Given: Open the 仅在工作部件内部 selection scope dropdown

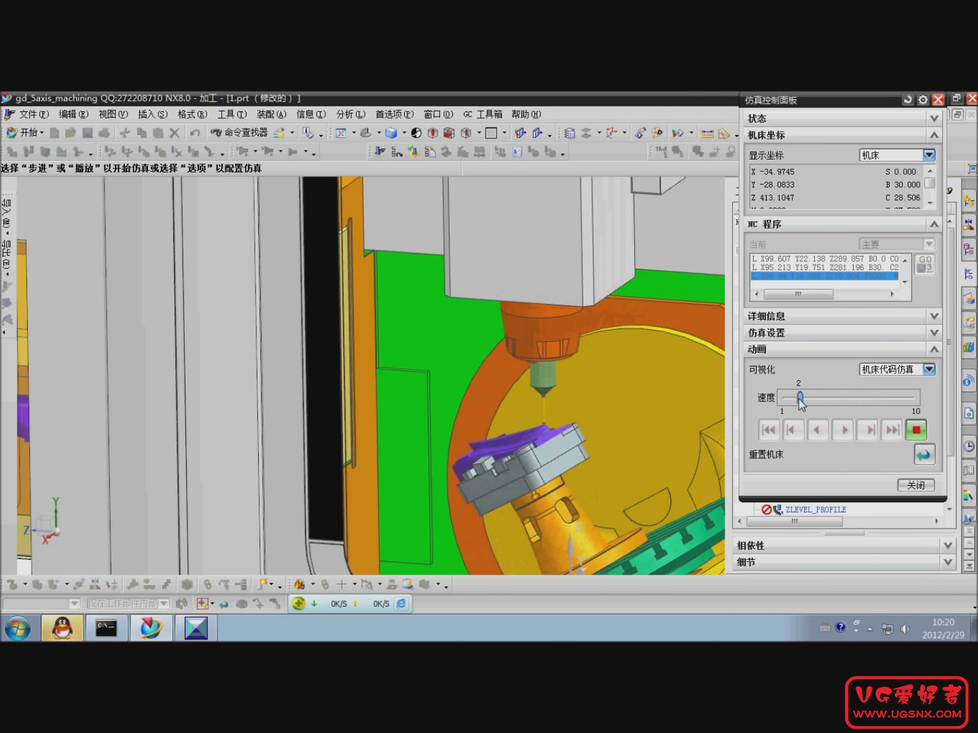Looking at the screenshot, I should pos(128,603).
